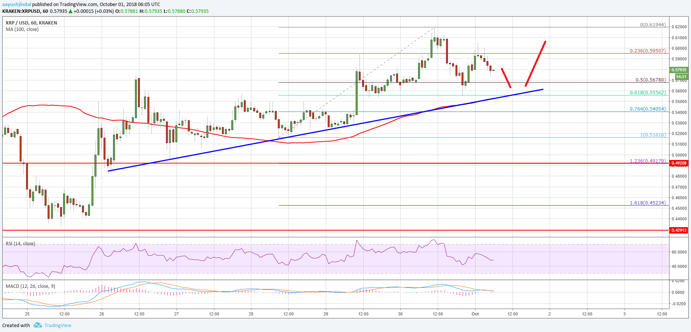Click the 0.5(0.56780) Fibonacci label
This screenshot has height=332, width=691.
coord(651,80)
